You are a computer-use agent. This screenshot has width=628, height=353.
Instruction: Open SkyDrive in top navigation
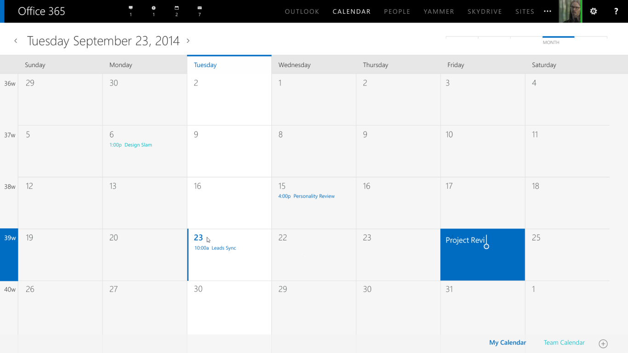[x=485, y=11]
